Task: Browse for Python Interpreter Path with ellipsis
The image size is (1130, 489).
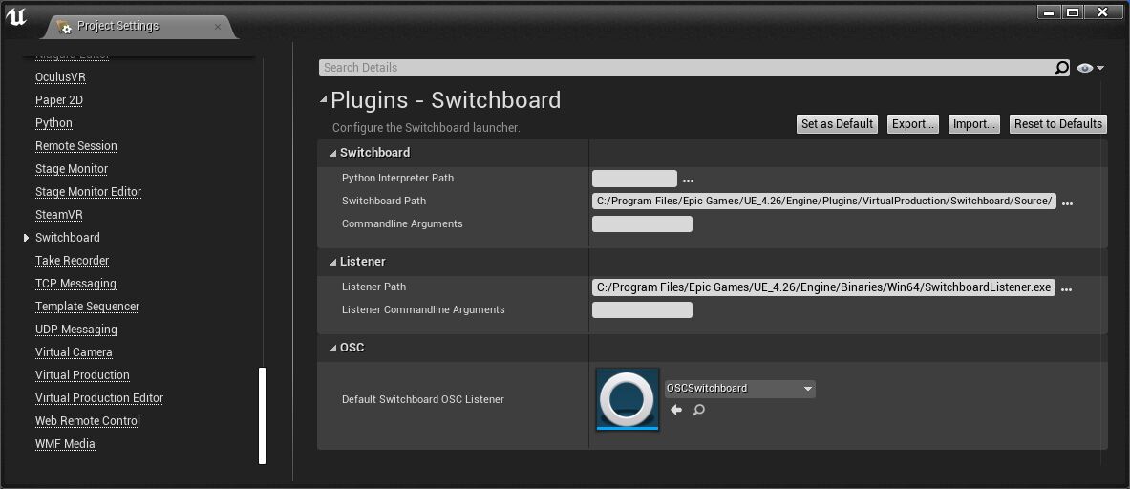Action: coord(689,181)
